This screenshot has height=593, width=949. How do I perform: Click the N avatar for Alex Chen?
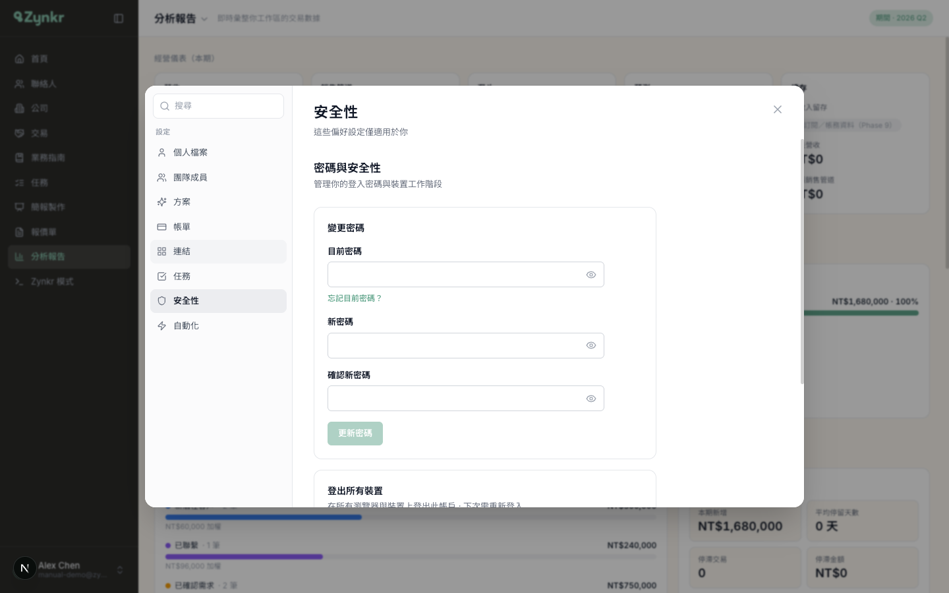(25, 568)
